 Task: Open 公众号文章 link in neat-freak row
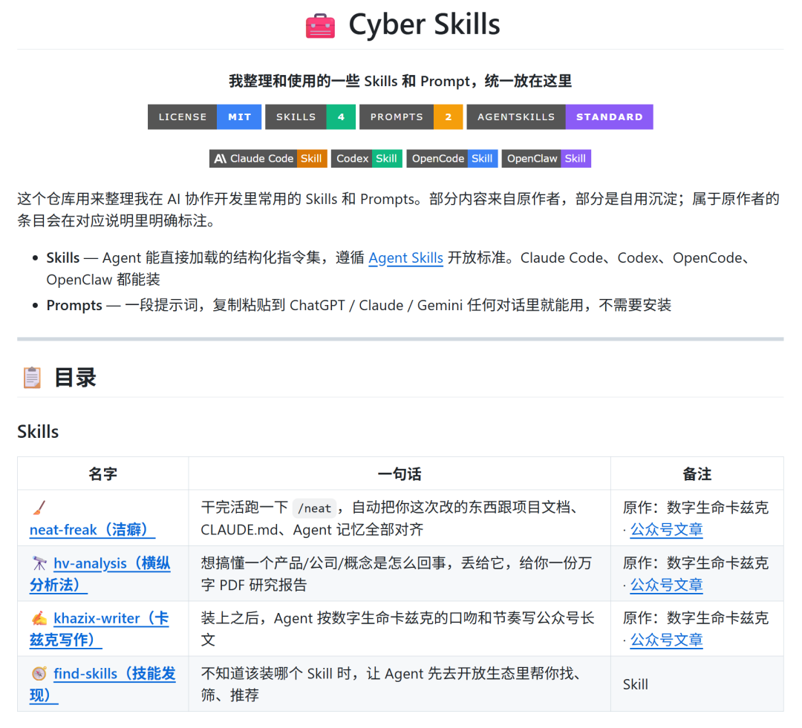pyautogui.click(x=666, y=530)
